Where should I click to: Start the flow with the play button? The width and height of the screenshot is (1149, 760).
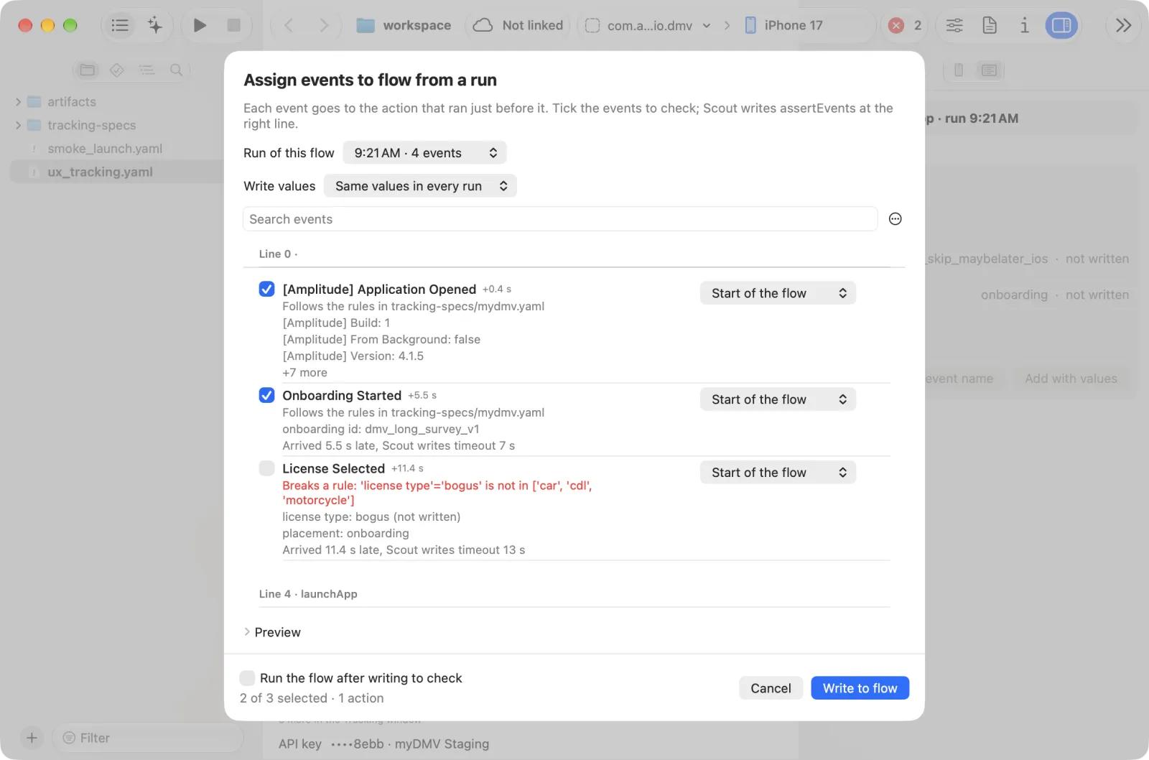200,26
